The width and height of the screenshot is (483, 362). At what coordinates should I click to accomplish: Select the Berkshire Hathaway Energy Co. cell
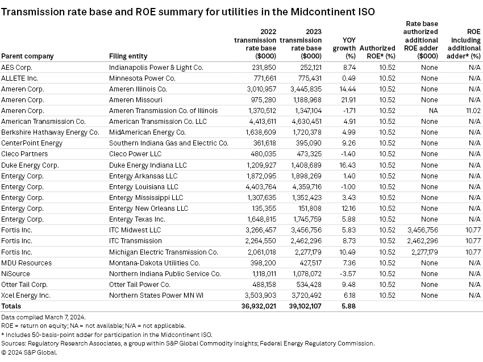50,132
